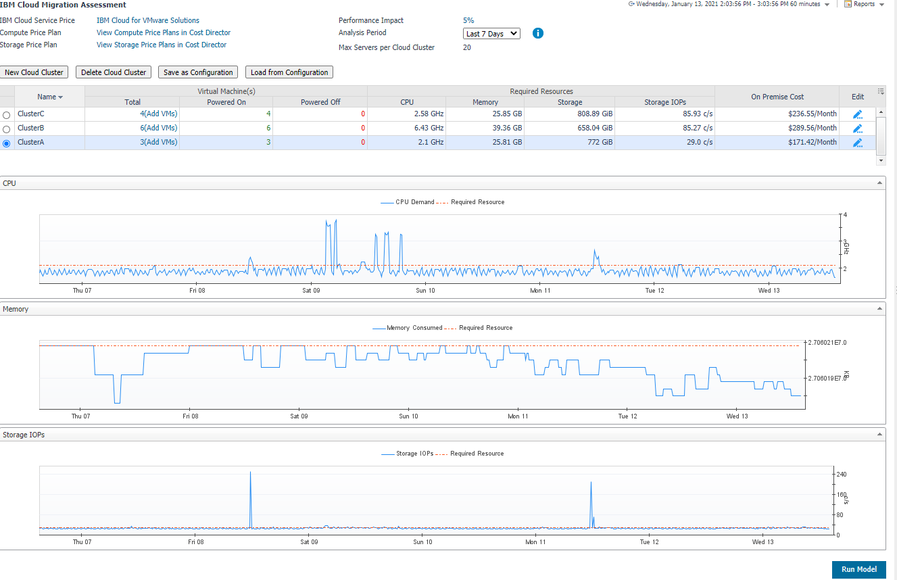Click the 808.89 GiB storage cell
Screen dimensions: 897x580
pyautogui.click(x=570, y=114)
